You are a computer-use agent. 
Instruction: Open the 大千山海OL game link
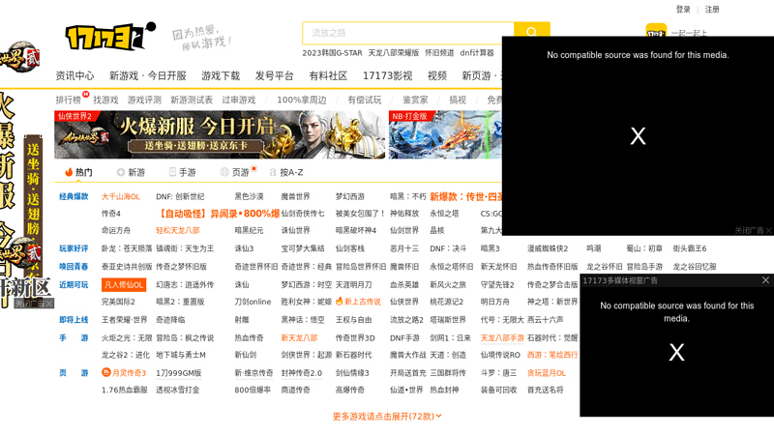click(x=120, y=196)
